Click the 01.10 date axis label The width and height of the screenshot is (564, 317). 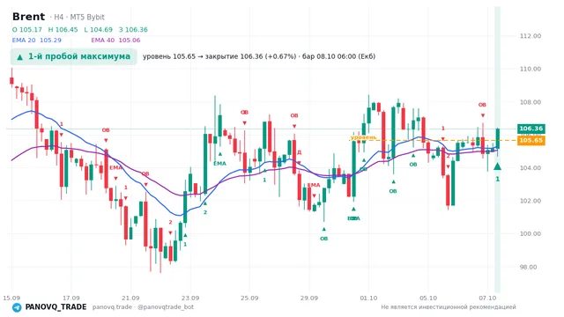[x=368, y=298]
